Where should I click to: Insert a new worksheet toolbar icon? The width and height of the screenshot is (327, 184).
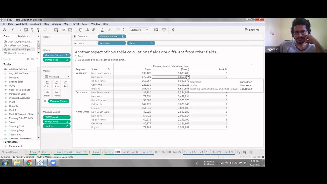(56, 30)
